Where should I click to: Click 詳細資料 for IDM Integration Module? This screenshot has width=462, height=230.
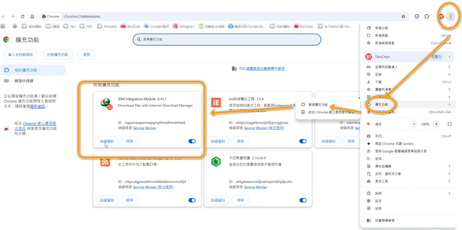(106, 141)
